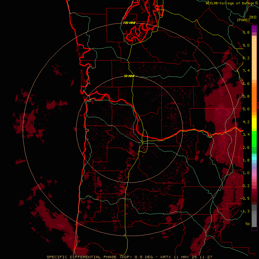Screen dimensions: 259x259
Task: Click the 5.8 legend value
Action: pyautogui.click(x=246, y=96)
